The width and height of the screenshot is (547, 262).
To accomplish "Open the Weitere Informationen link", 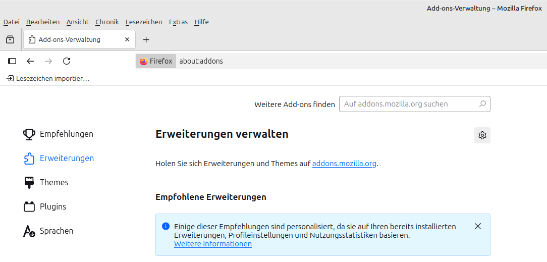I will coord(213,244).
